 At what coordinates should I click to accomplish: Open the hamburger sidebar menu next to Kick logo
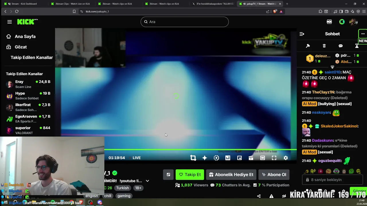pos(9,22)
